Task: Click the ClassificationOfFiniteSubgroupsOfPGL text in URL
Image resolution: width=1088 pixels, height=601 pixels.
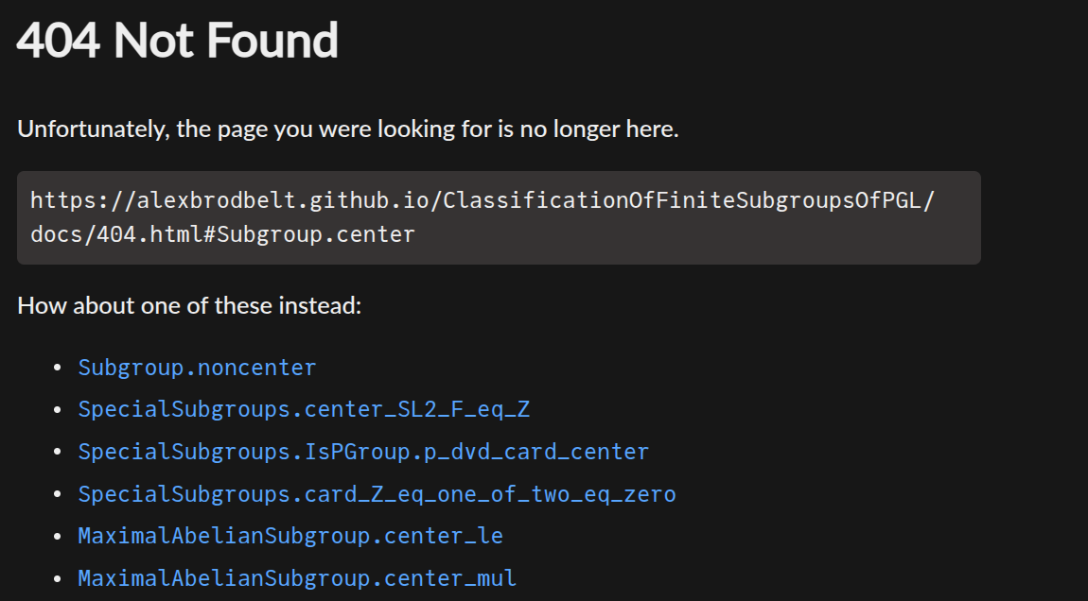Action: pyautogui.click(x=683, y=200)
